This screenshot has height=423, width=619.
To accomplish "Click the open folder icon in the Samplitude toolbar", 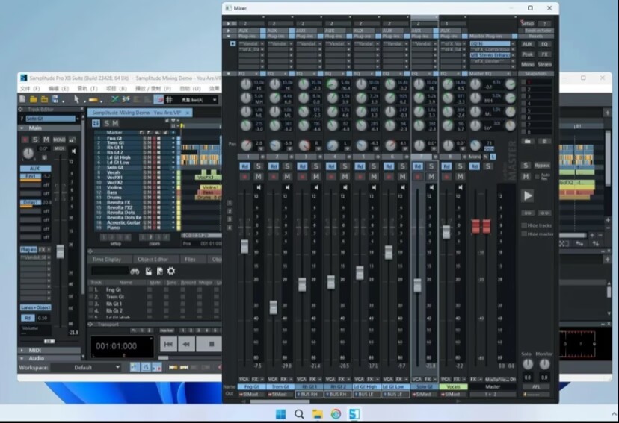I will pyautogui.click(x=34, y=100).
